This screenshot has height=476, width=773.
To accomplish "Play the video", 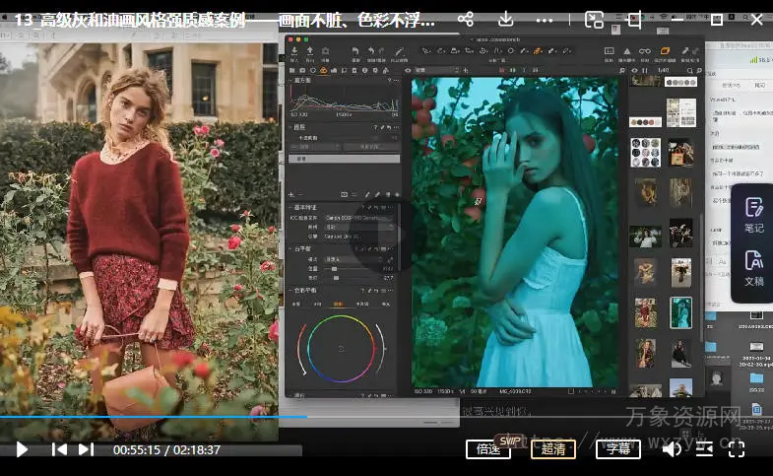I will [x=22, y=449].
